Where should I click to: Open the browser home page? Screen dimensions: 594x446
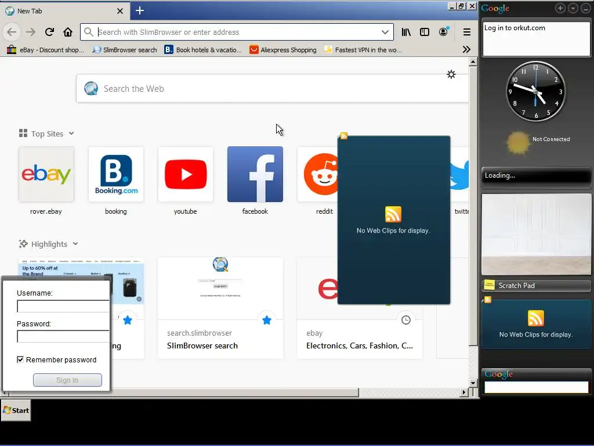click(x=68, y=32)
